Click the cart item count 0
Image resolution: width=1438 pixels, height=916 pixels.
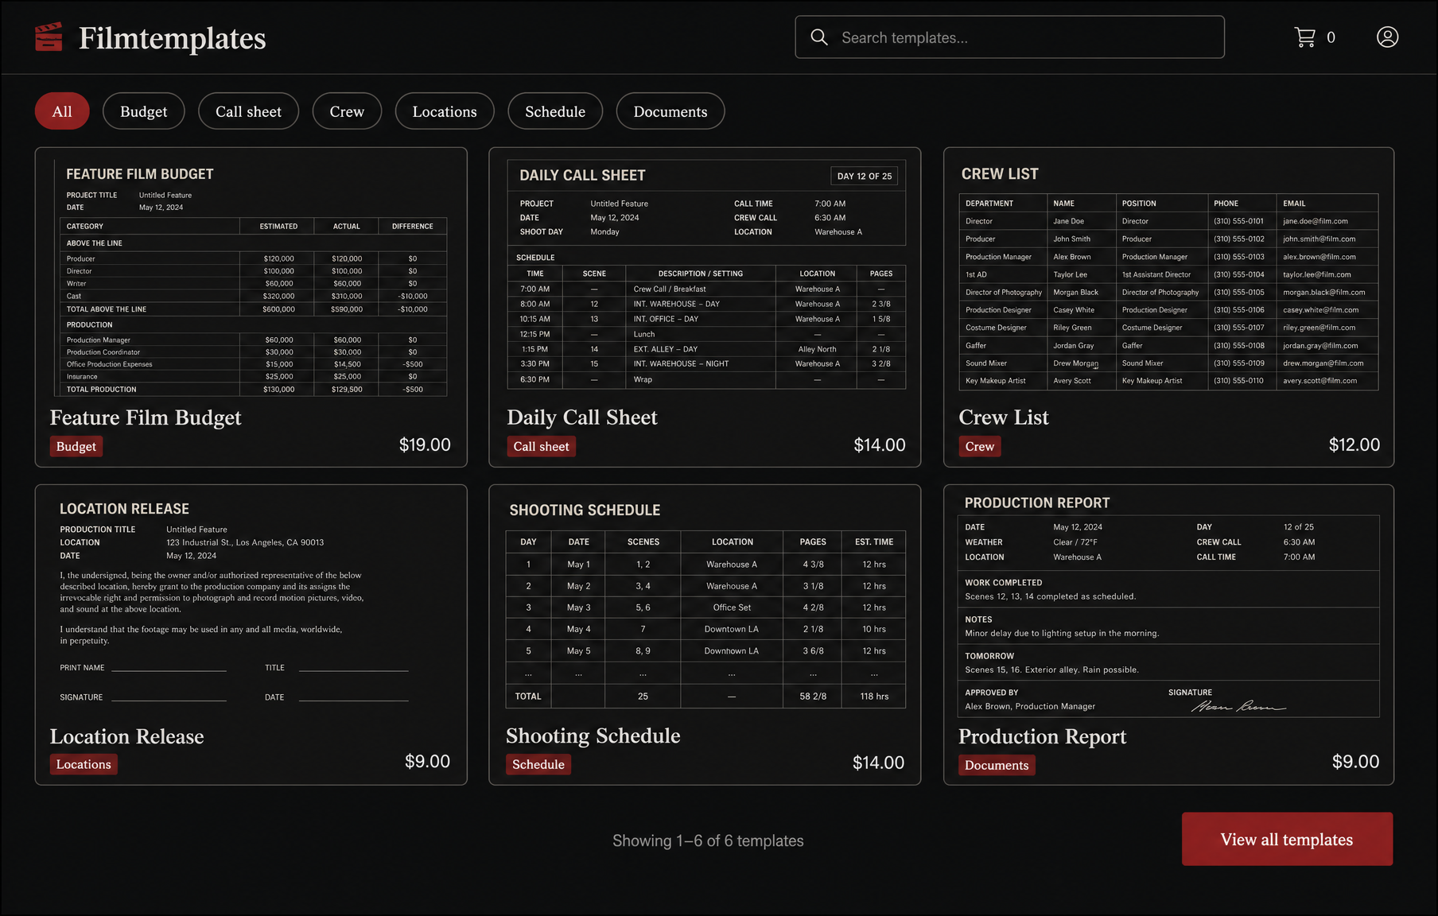coord(1331,37)
